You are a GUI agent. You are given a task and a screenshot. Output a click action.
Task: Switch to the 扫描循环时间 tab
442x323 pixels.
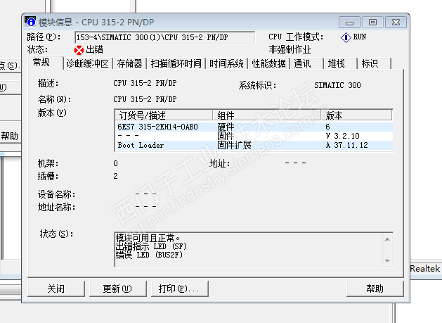176,63
